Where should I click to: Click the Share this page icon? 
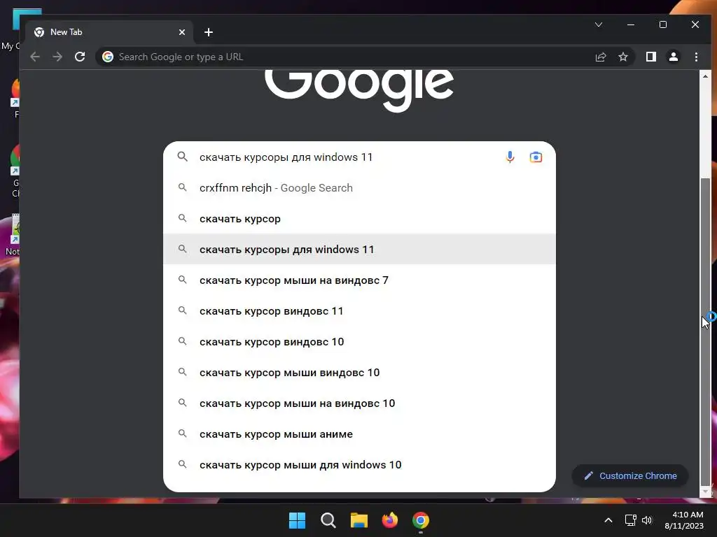coord(601,57)
